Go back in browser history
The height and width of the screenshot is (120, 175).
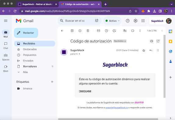tap(4, 11)
